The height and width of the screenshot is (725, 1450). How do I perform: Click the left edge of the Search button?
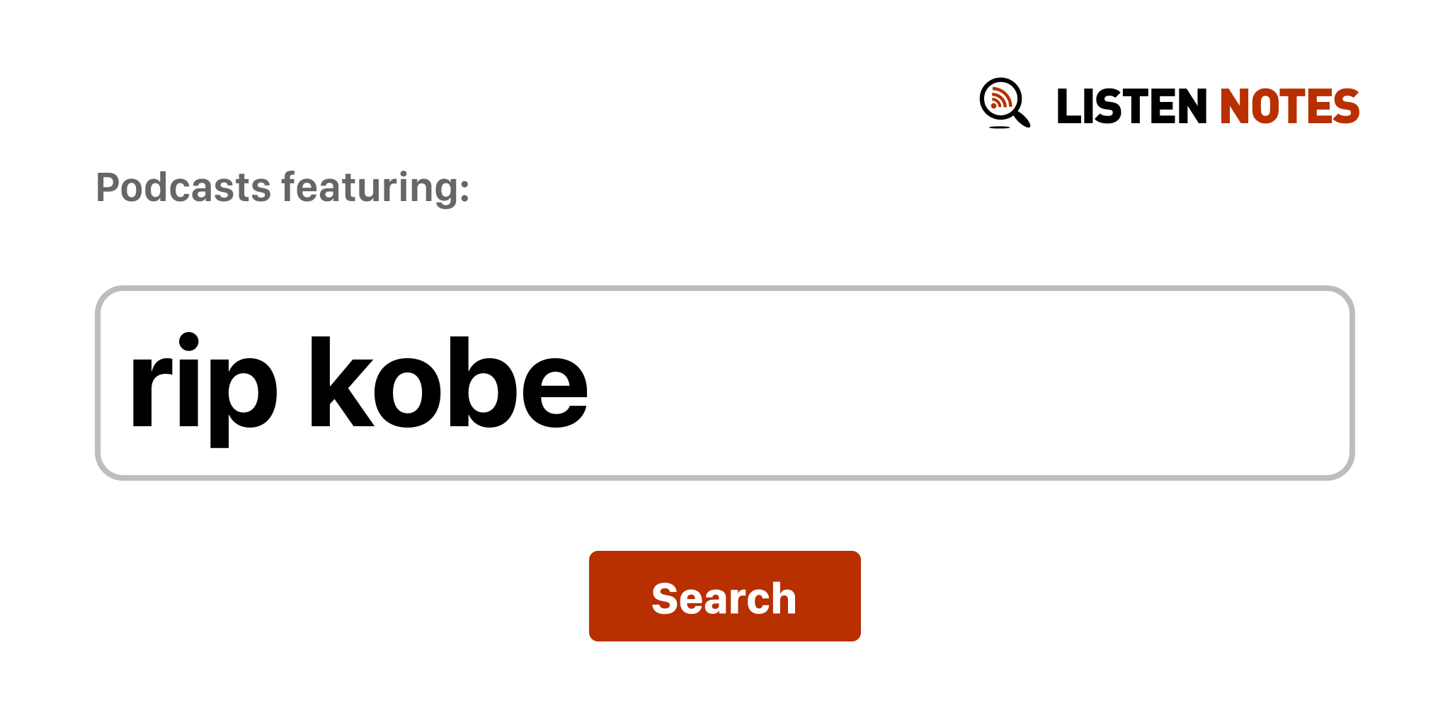pyautogui.click(x=599, y=596)
